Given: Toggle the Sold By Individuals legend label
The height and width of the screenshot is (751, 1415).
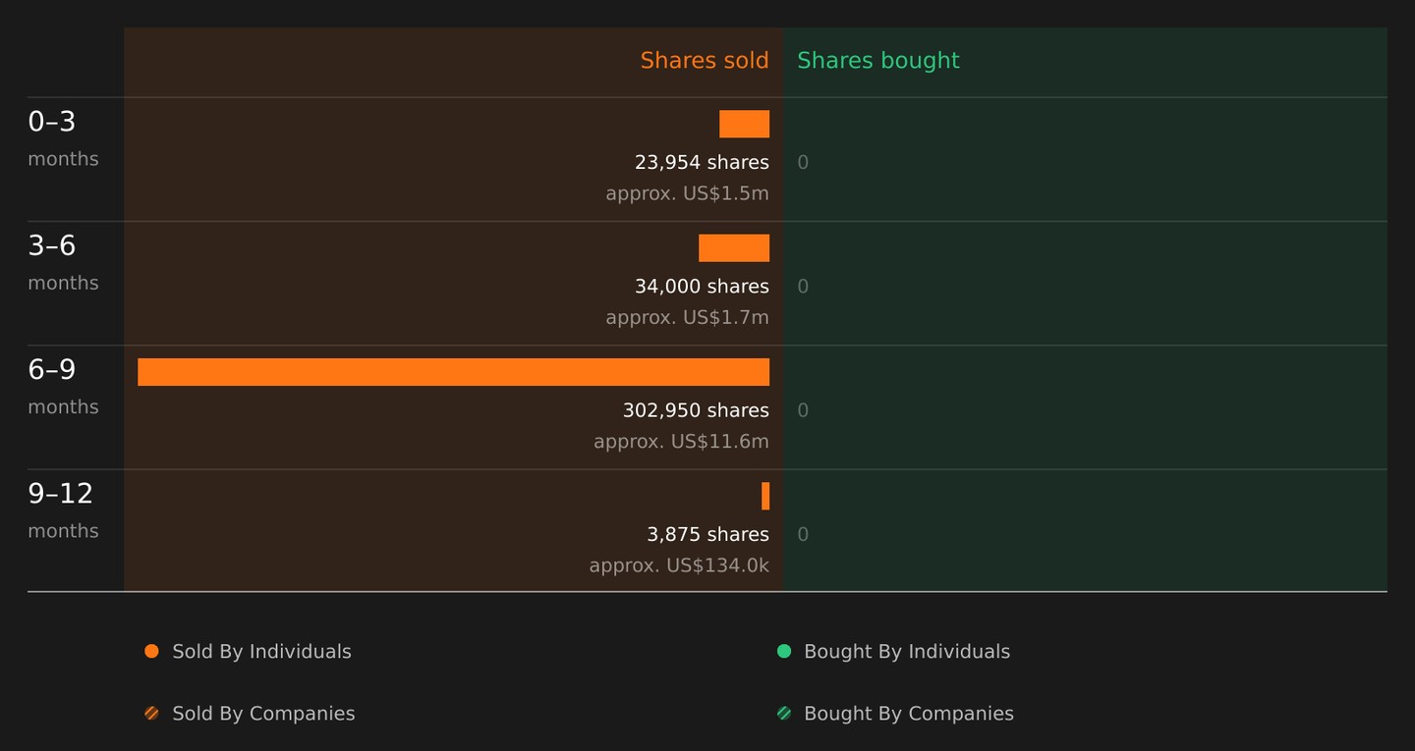Looking at the screenshot, I should pyautogui.click(x=261, y=652).
